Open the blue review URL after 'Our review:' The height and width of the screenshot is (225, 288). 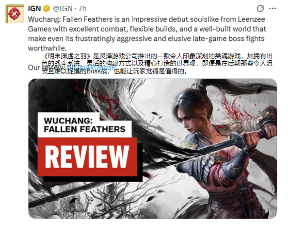click(91, 68)
